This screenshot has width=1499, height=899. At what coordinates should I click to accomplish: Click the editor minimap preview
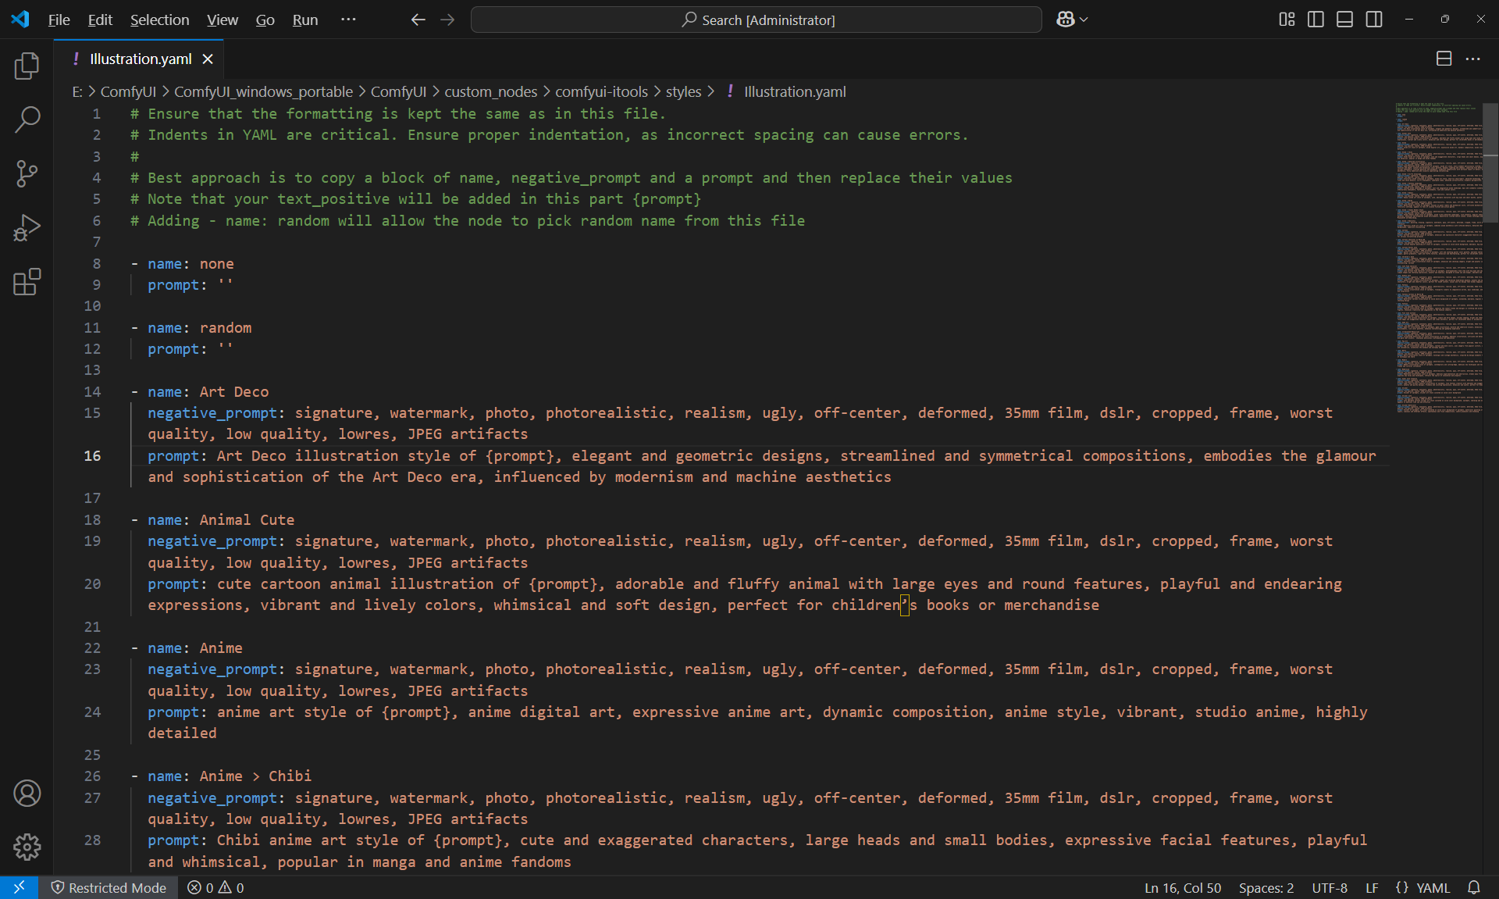[x=1438, y=258]
